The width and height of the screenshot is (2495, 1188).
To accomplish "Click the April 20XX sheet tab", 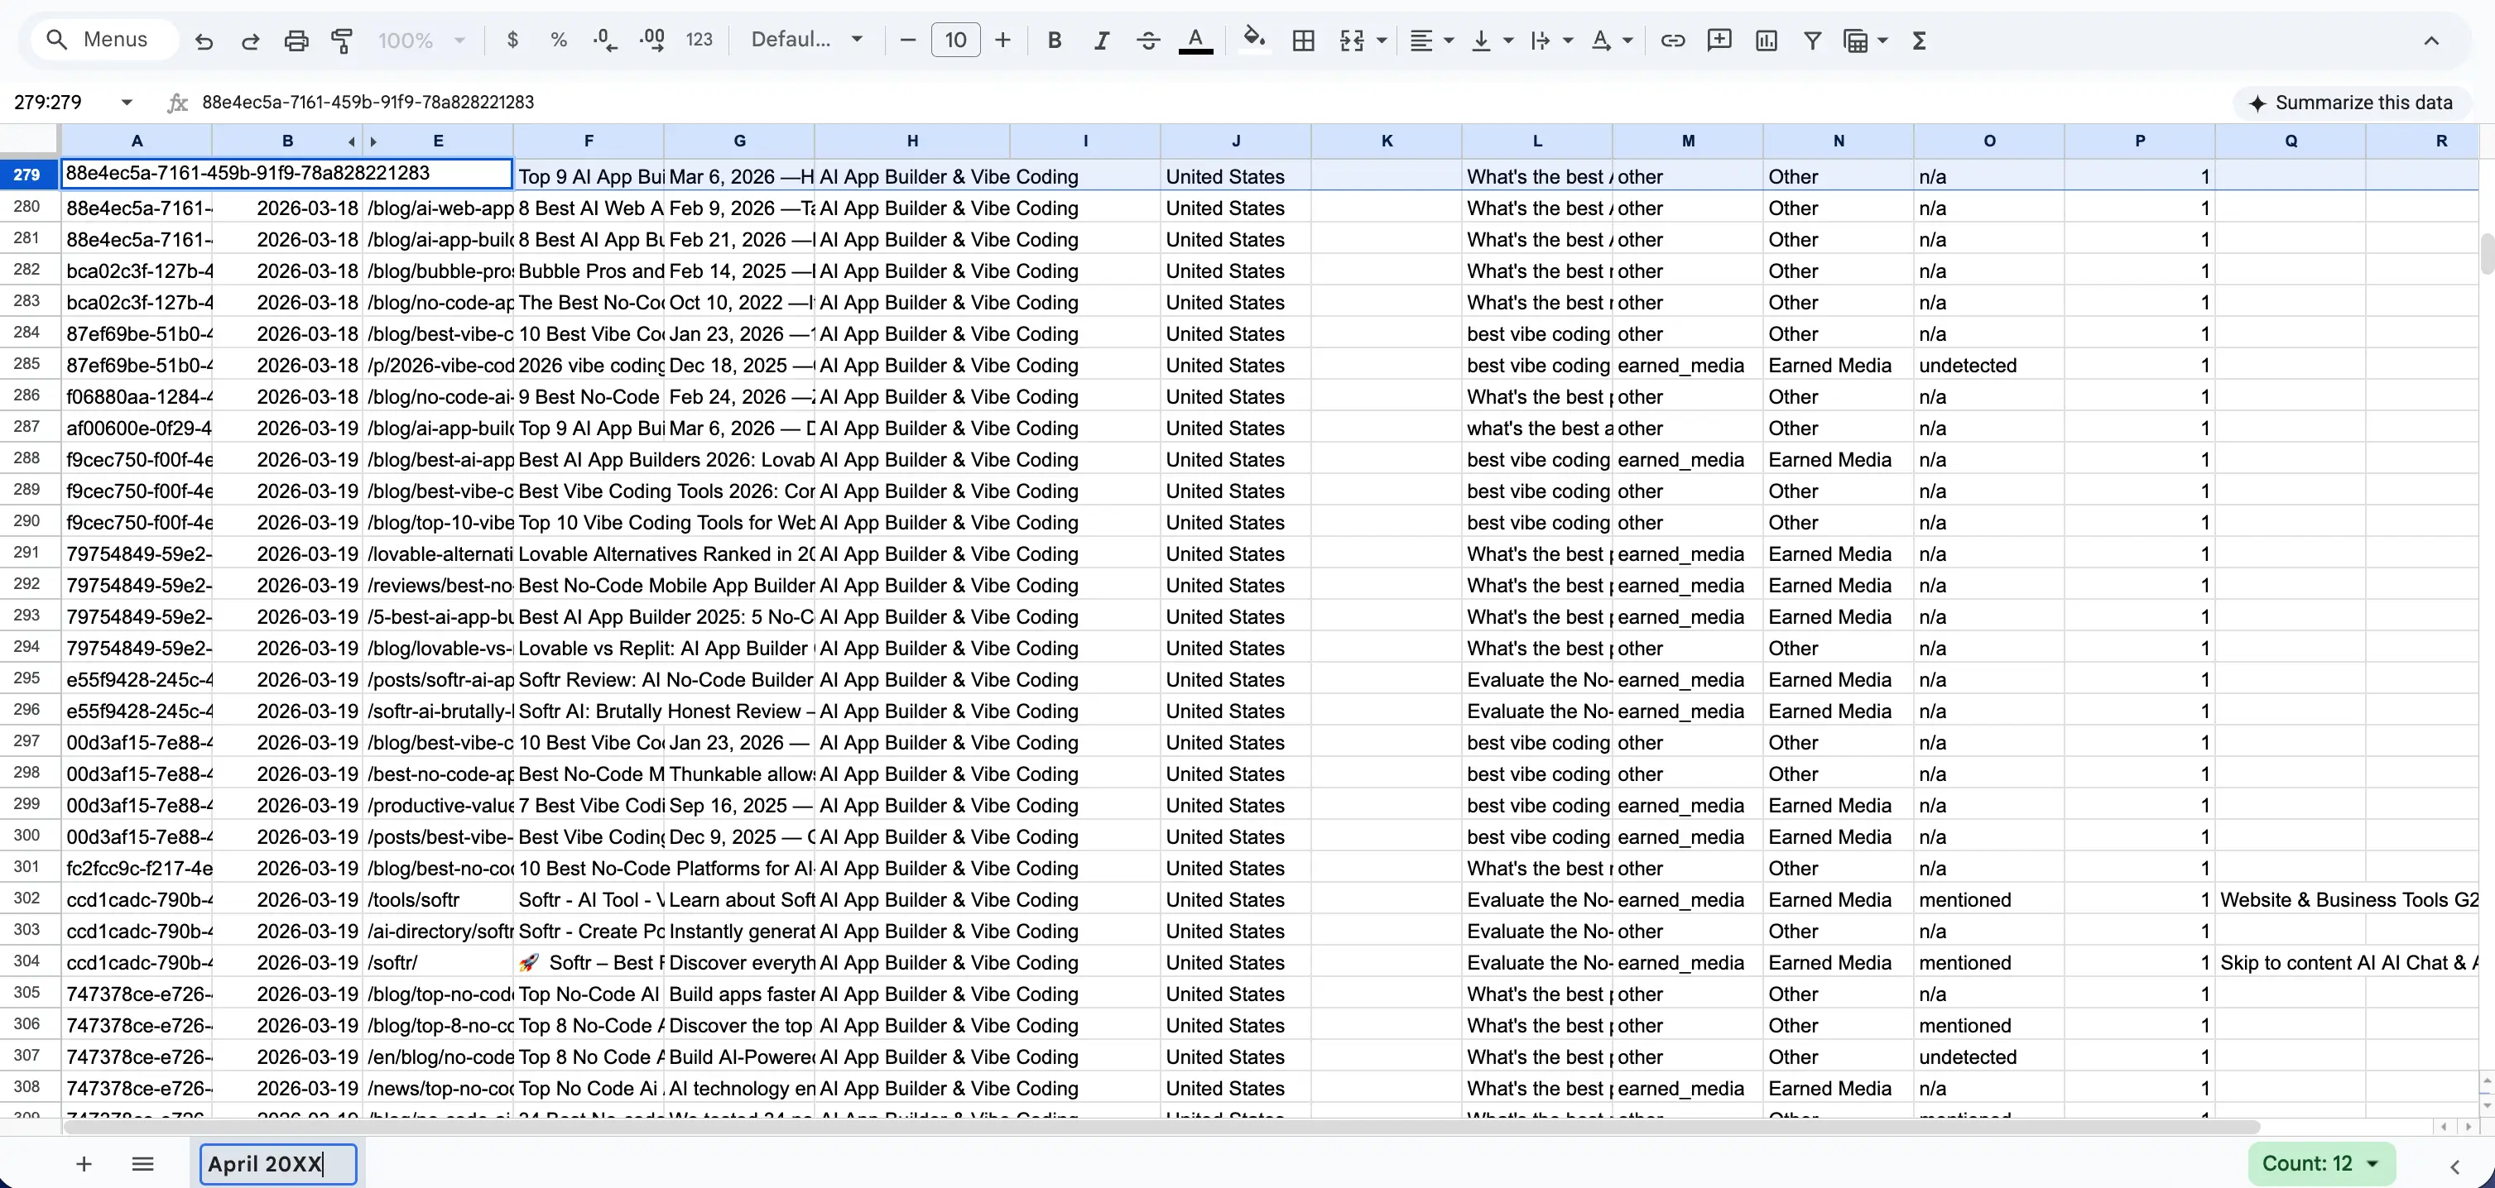I will pos(278,1163).
